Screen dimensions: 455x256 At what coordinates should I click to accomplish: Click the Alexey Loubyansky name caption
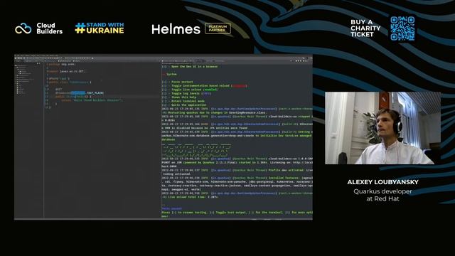[x=382, y=182]
